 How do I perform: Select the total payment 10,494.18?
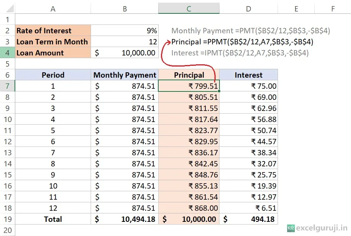[x=125, y=219]
